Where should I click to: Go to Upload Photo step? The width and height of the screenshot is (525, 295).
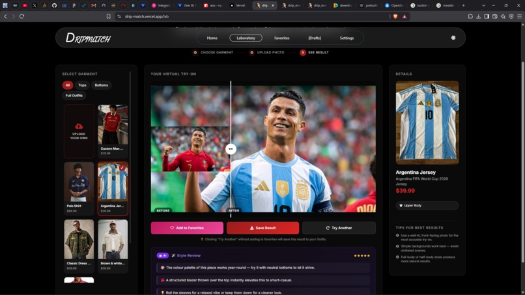(x=267, y=52)
